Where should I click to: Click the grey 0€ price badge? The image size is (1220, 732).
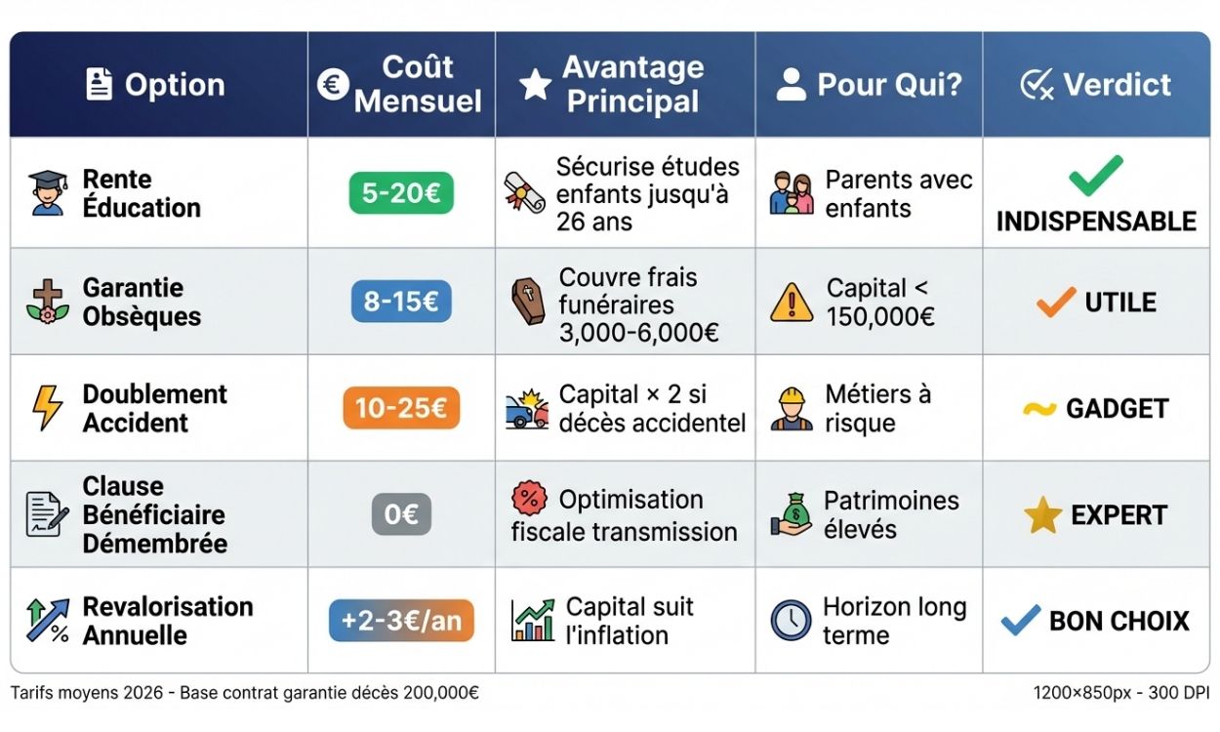coord(401,514)
